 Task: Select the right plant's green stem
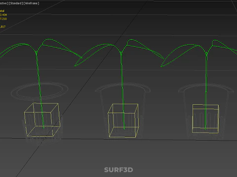[x=206, y=91]
